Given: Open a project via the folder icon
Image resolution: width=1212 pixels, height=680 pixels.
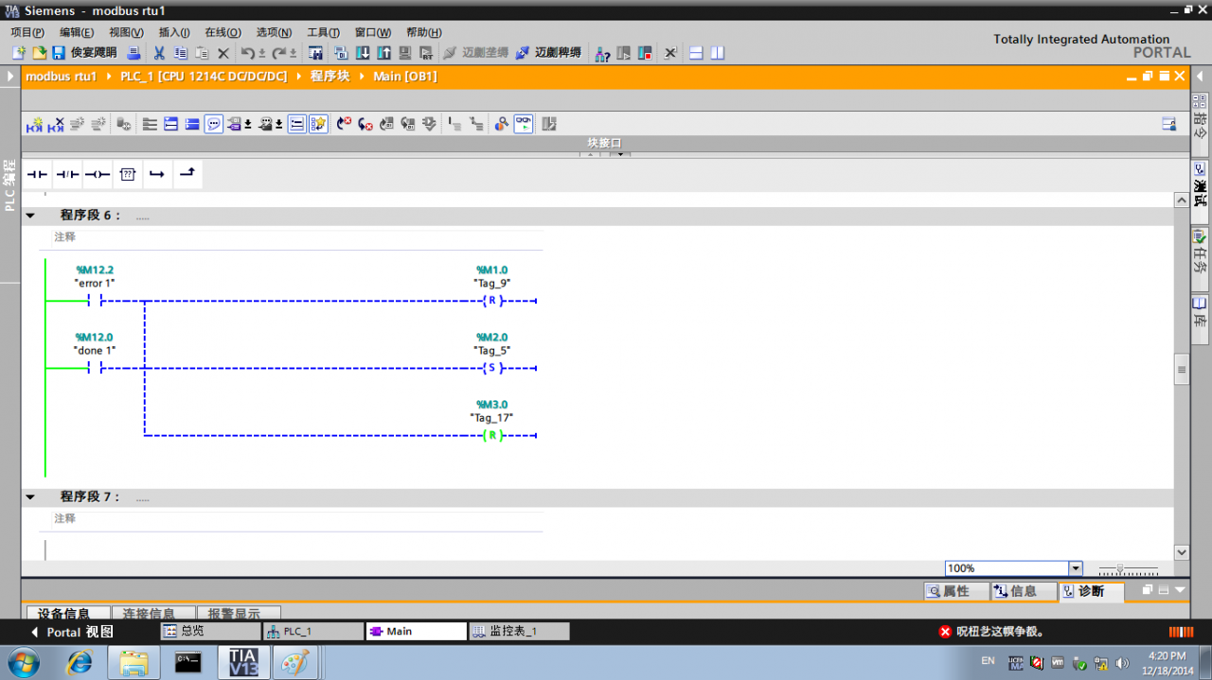Looking at the screenshot, I should [40, 53].
